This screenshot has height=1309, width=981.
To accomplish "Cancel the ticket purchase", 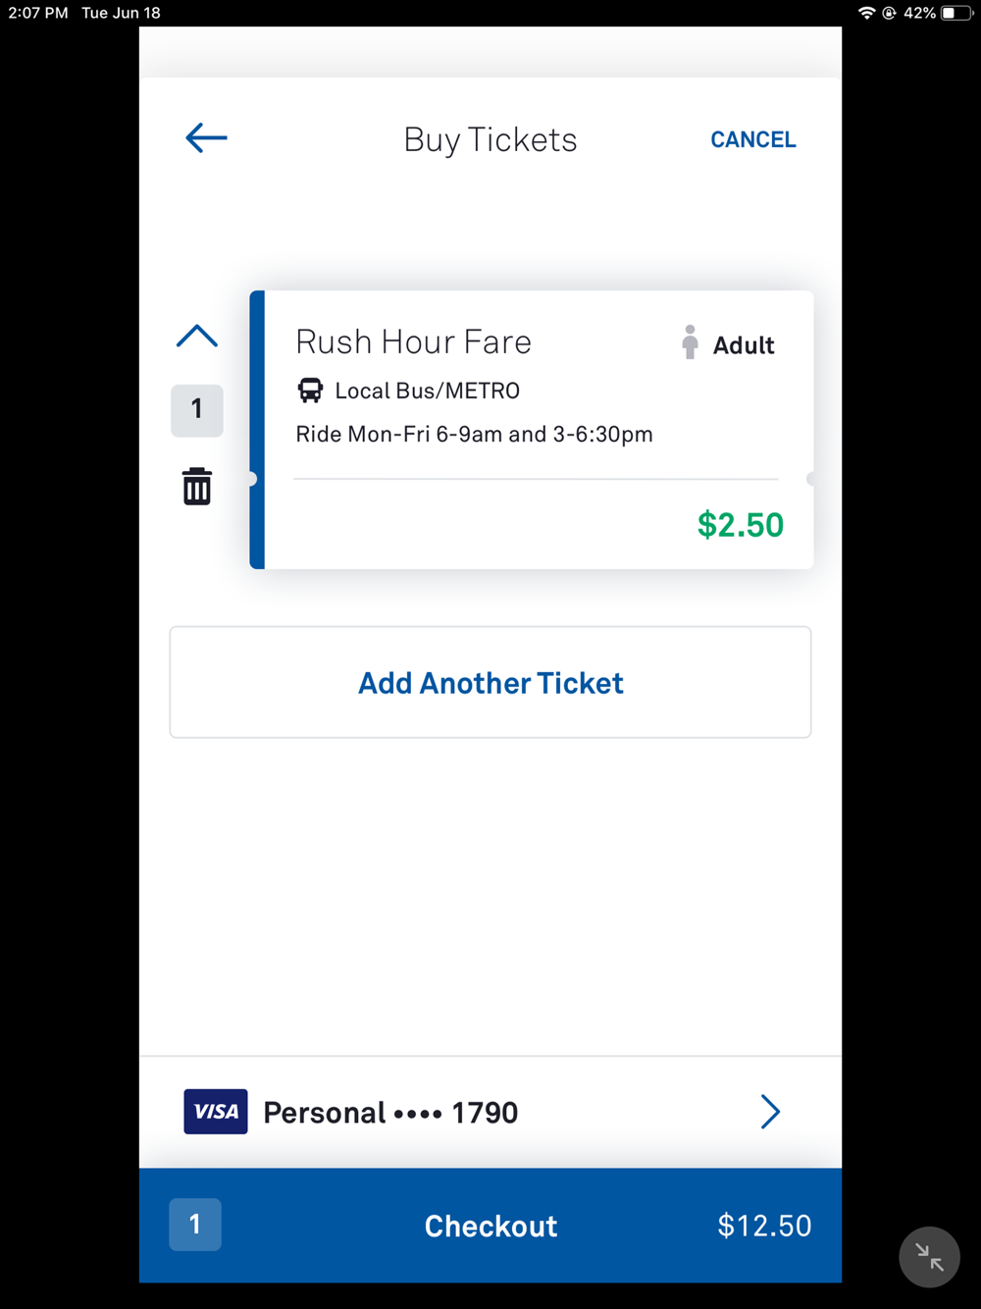I will tap(753, 139).
